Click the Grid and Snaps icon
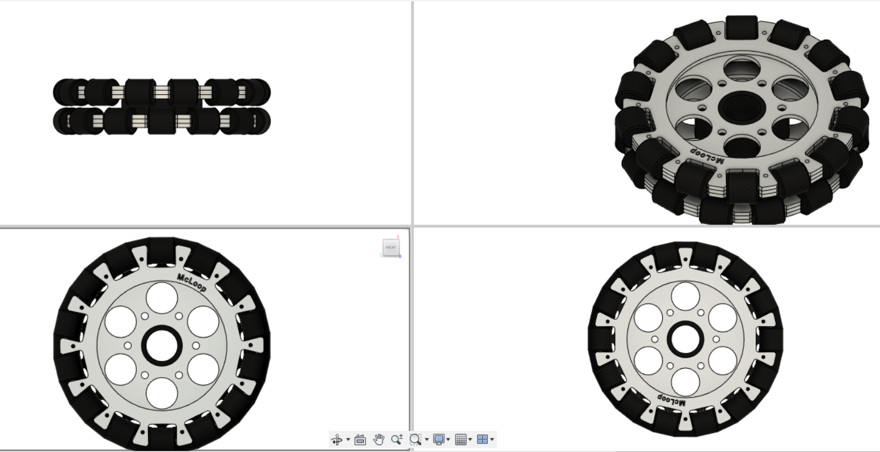 [461, 440]
